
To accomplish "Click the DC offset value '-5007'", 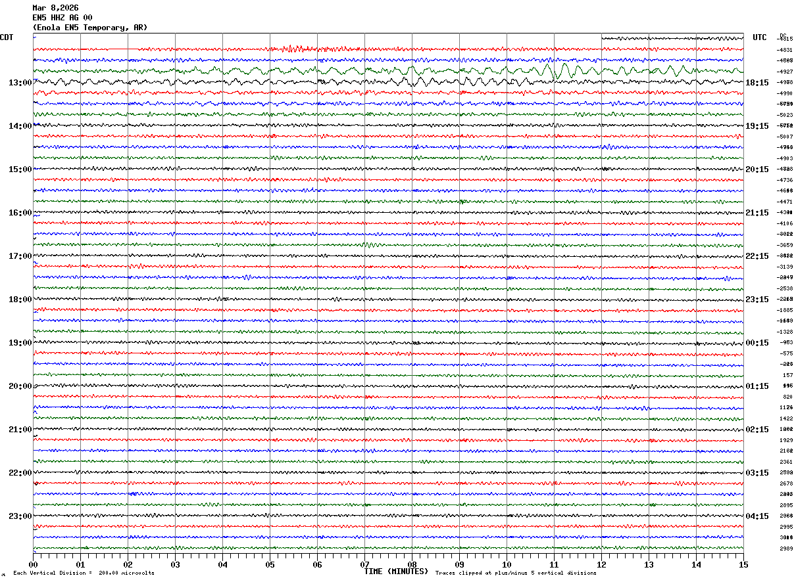I will tap(785, 137).
